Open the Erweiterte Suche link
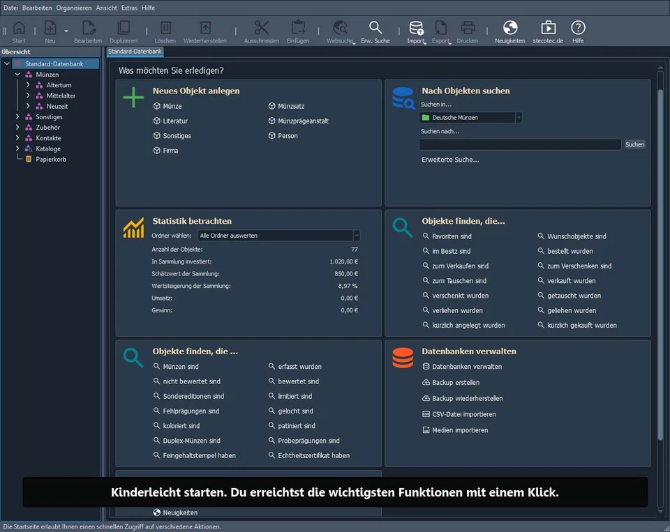Viewport: 670px width, 532px height. click(x=450, y=160)
